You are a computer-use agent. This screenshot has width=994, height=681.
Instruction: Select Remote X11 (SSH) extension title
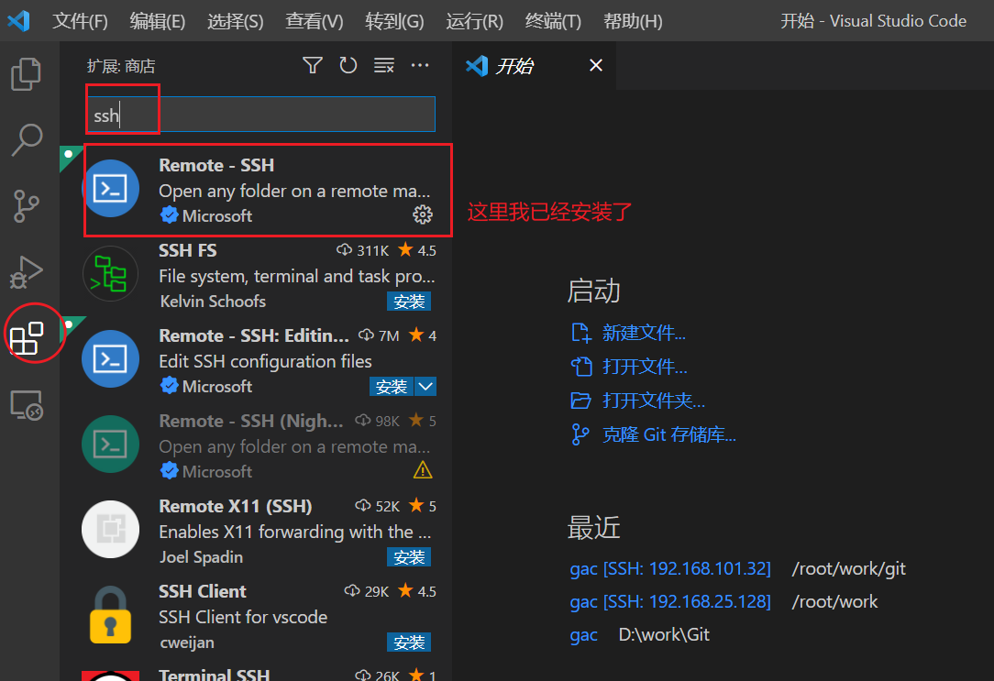pos(235,506)
